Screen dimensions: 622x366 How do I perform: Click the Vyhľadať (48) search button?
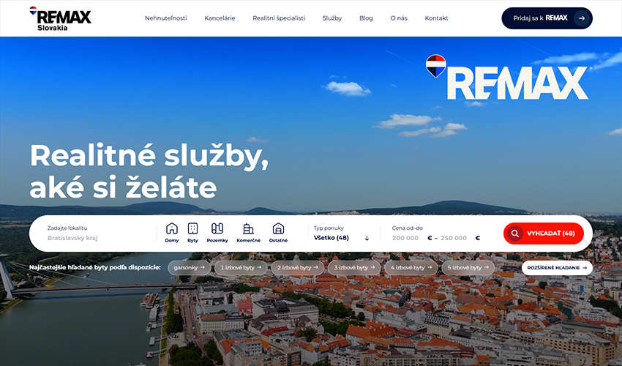coord(544,234)
